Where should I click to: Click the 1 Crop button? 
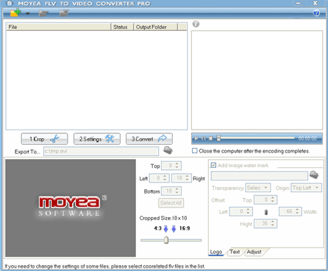click(x=45, y=139)
